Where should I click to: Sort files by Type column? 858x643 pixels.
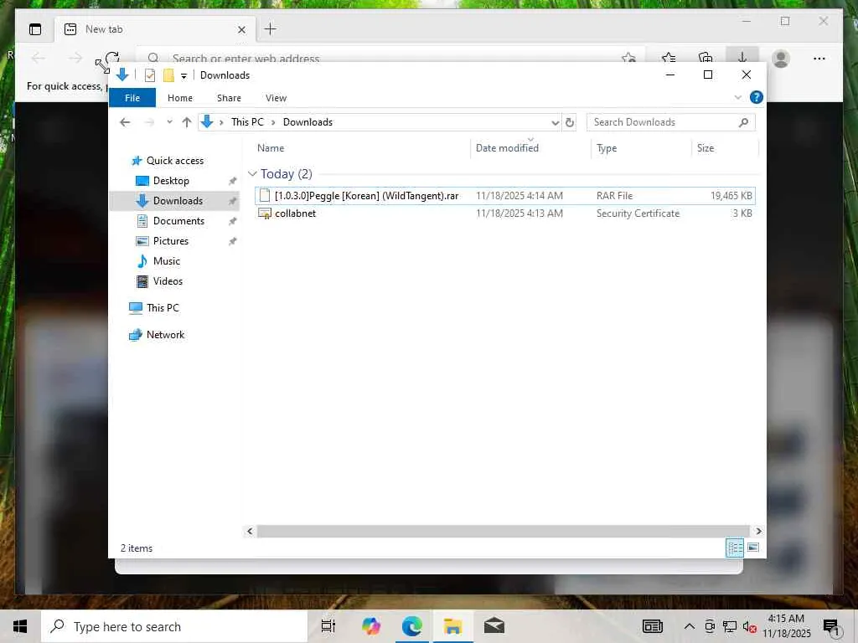pyautogui.click(x=607, y=148)
